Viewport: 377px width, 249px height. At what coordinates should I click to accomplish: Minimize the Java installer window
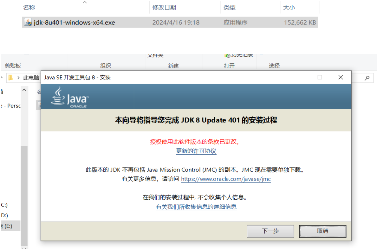299,77
